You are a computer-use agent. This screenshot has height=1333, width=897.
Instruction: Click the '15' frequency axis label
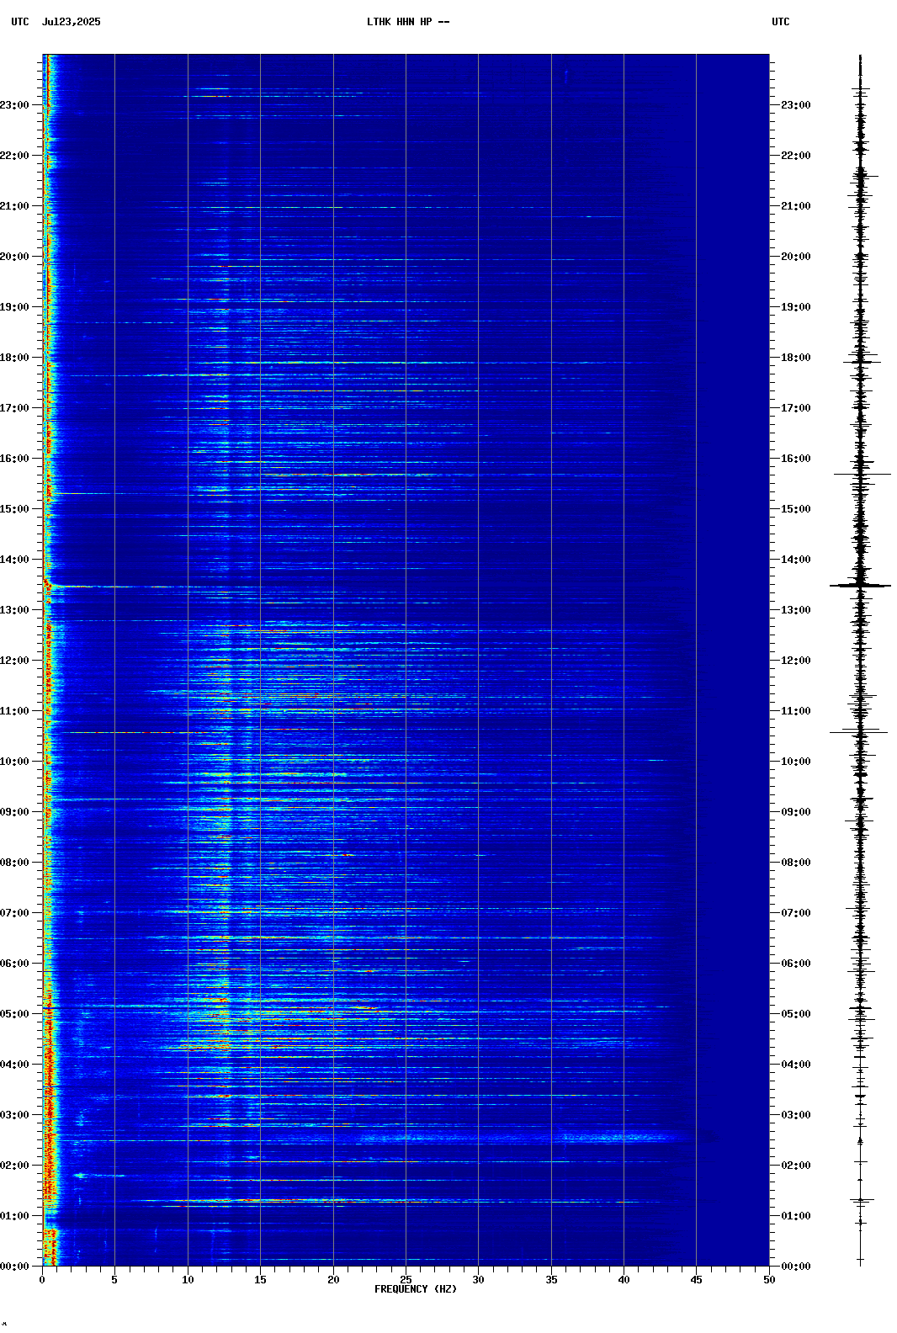(x=260, y=1280)
